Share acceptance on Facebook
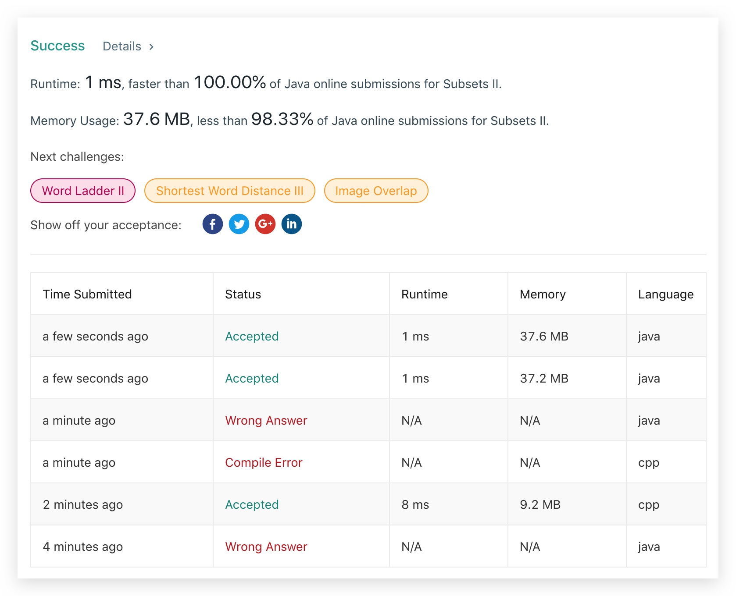The height and width of the screenshot is (596, 736). pyautogui.click(x=213, y=224)
